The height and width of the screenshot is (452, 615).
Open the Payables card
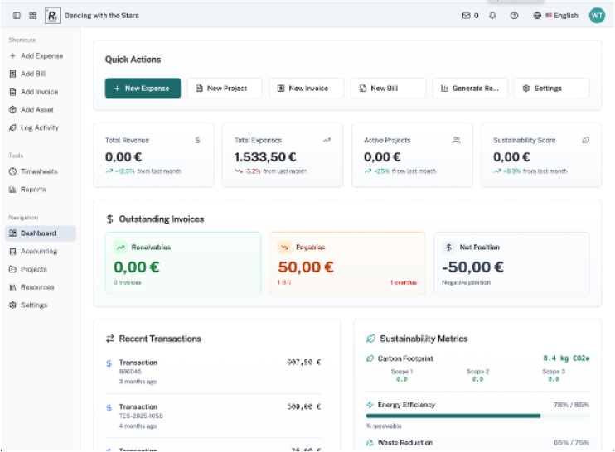pos(346,263)
